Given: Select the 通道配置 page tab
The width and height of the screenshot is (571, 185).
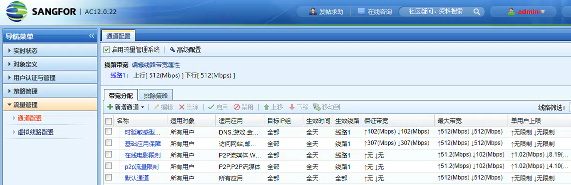Looking at the screenshot, I should pos(118,36).
